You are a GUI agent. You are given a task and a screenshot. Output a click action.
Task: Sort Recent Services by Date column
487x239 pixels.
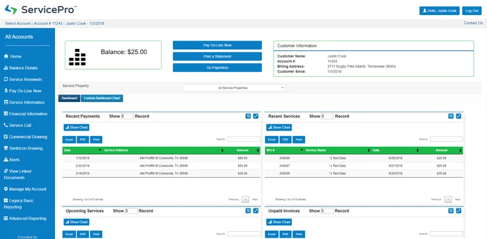tap(395, 150)
